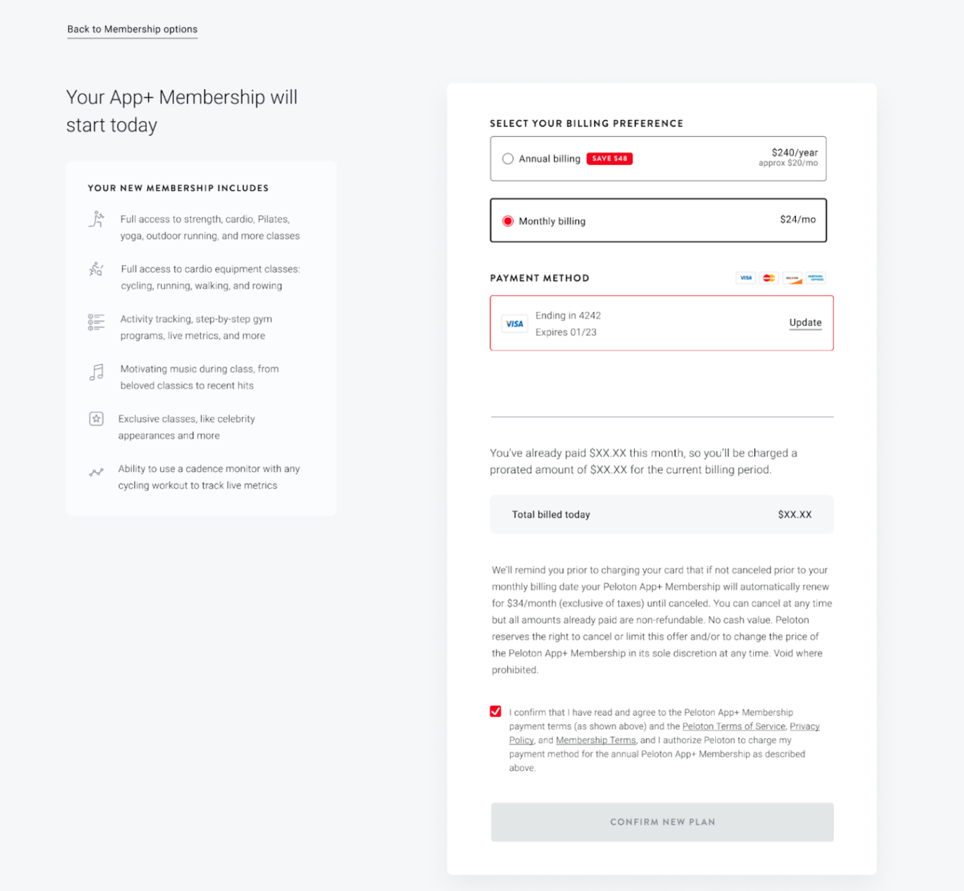Click the strength and cardio classes icon

(x=97, y=220)
